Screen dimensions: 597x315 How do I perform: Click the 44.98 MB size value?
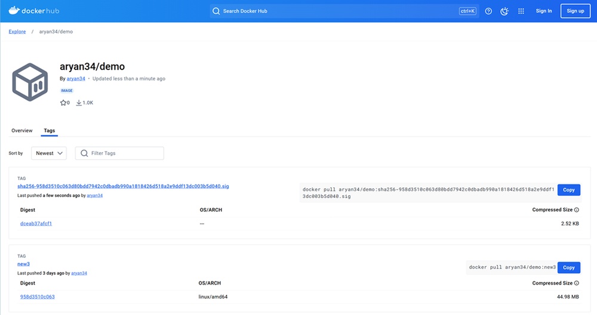point(568,297)
